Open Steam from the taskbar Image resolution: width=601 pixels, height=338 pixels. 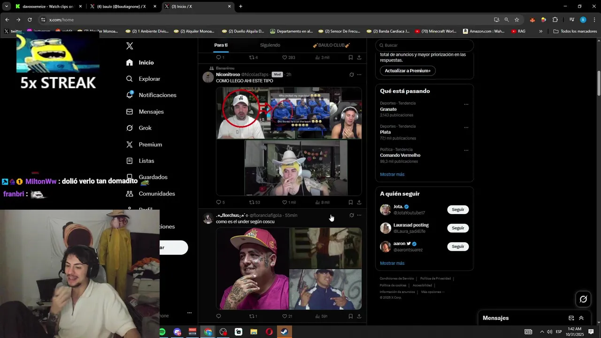pyautogui.click(x=284, y=332)
